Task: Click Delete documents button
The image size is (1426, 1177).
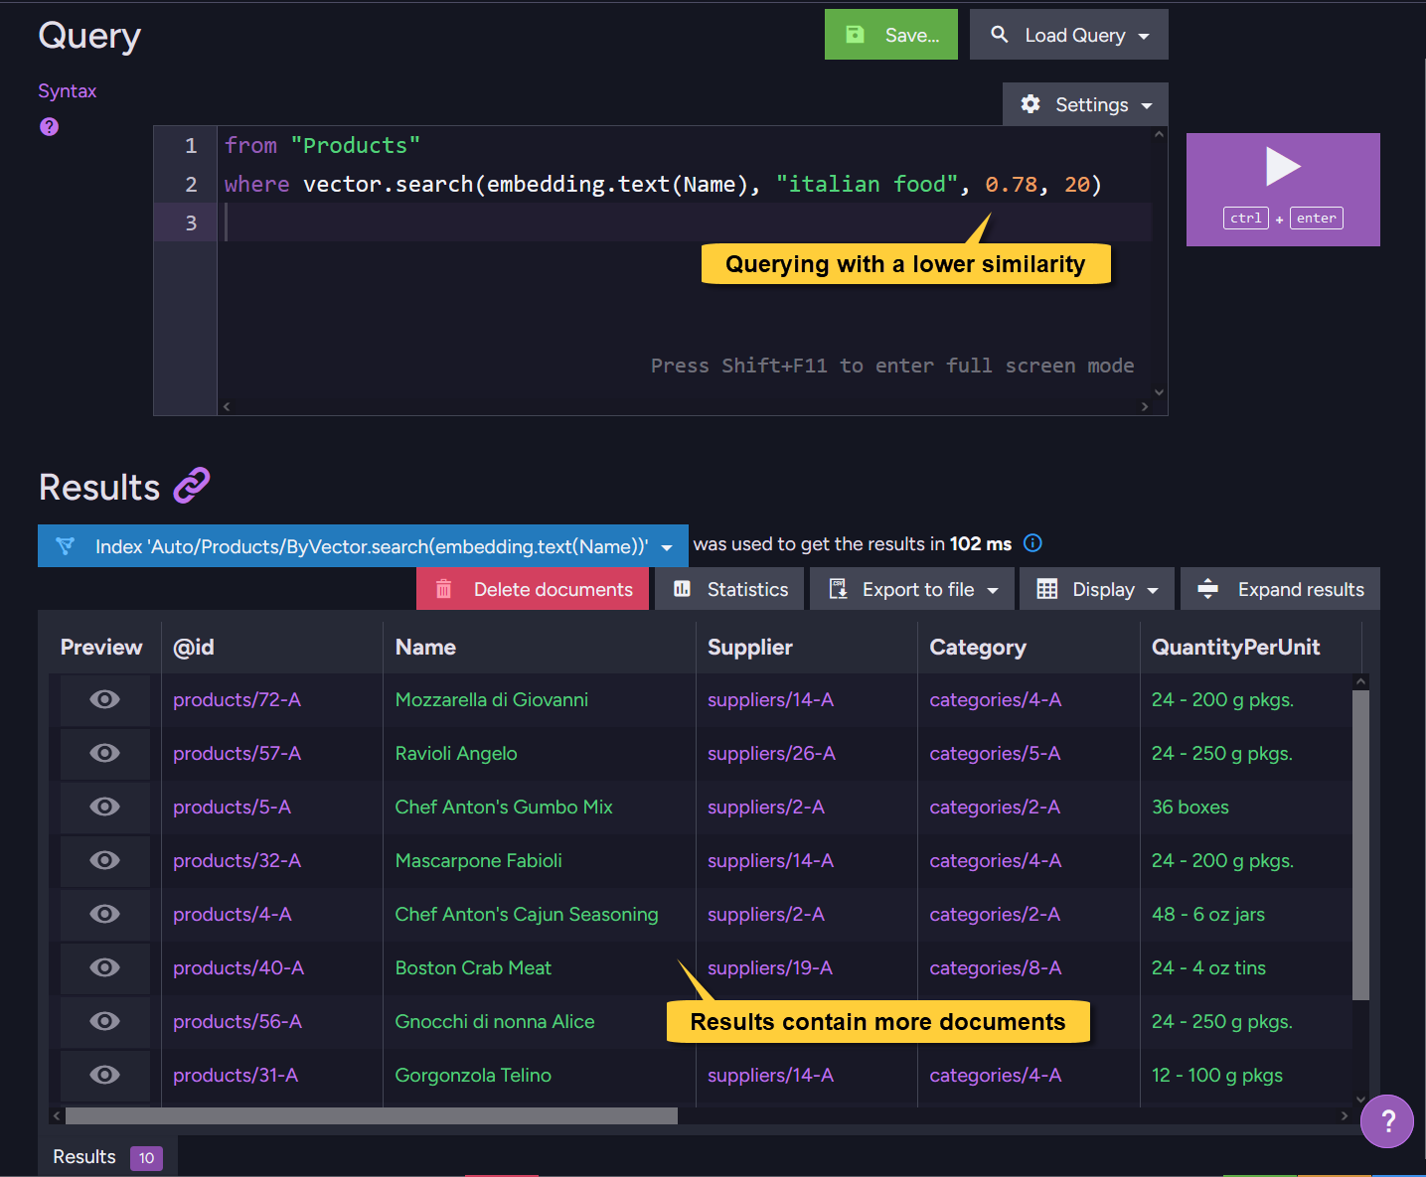Action: (533, 589)
